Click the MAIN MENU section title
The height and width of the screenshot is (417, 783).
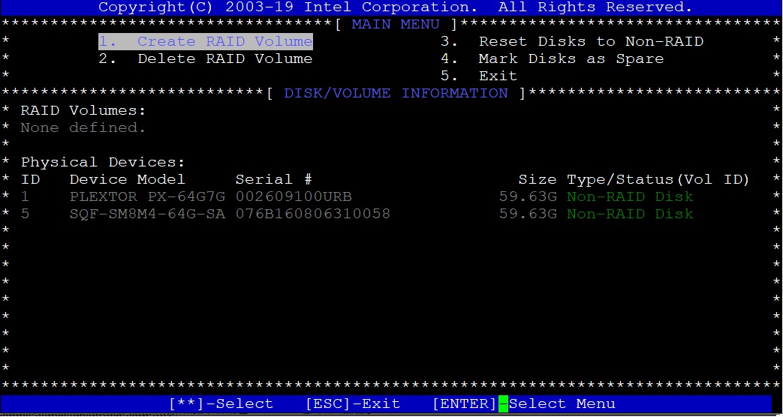[x=396, y=25]
